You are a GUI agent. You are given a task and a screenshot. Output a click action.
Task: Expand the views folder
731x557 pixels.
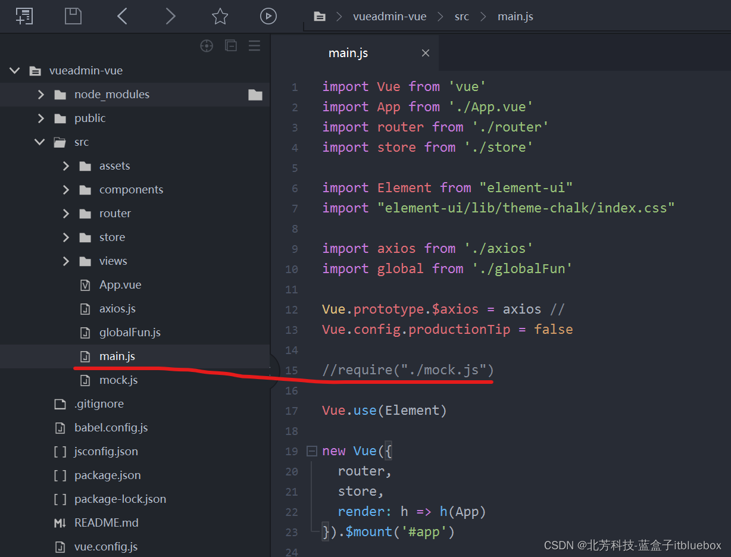point(65,261)
